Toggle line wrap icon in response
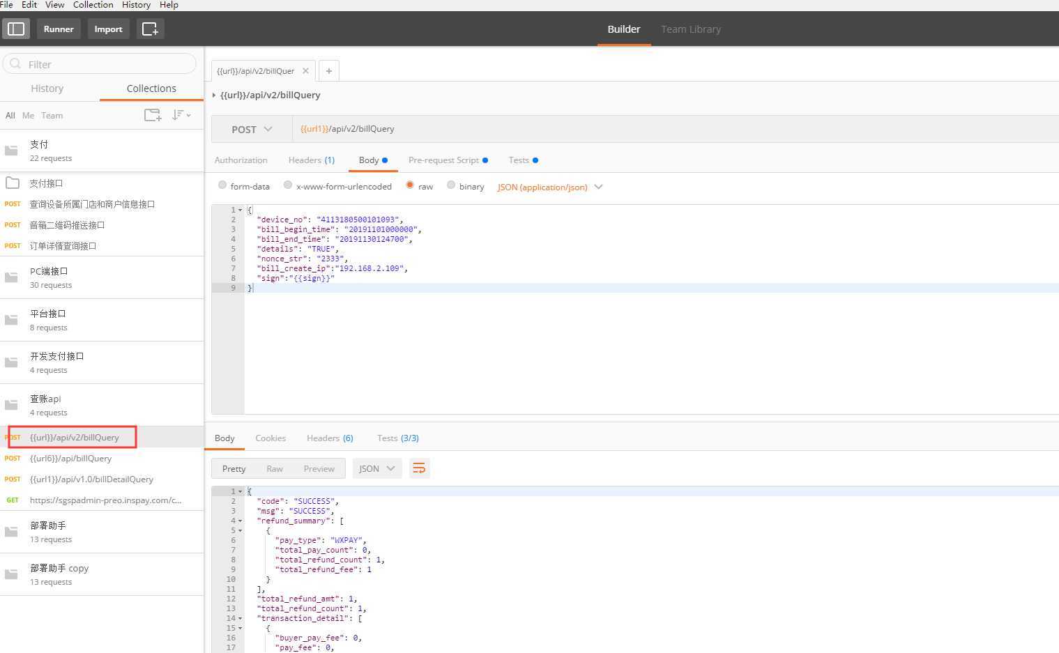Viewport: 1059px width, 653px height. (x=419, y=468)
